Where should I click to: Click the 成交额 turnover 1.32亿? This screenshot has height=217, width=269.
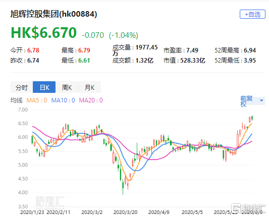pyautogui.click(x=144, y=61)
